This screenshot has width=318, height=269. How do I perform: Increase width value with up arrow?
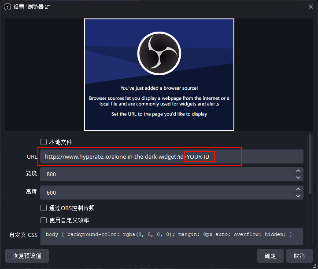pyautogui.click(x=298, y=171)
